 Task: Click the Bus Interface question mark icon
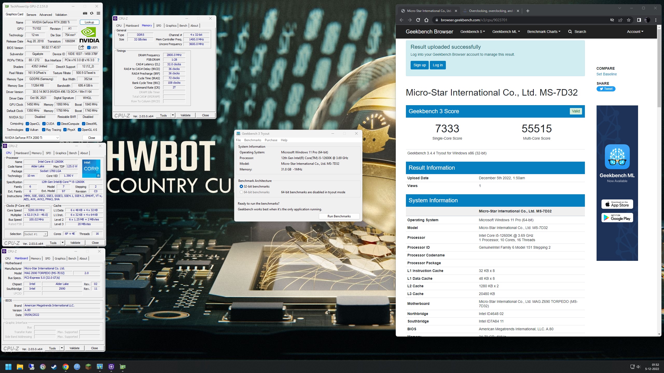pyautogui.click(x=98, y=60)
